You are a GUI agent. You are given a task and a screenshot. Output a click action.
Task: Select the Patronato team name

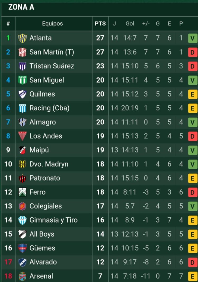pos(45,178)
